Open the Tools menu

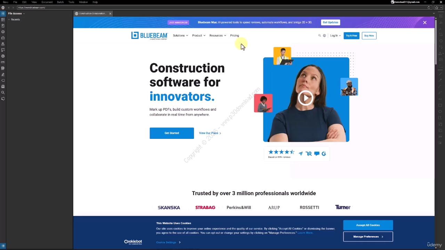71,2
